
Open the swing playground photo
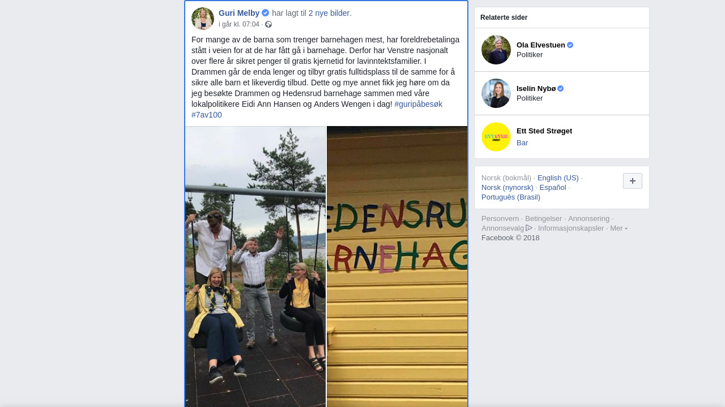coord(255,266)
